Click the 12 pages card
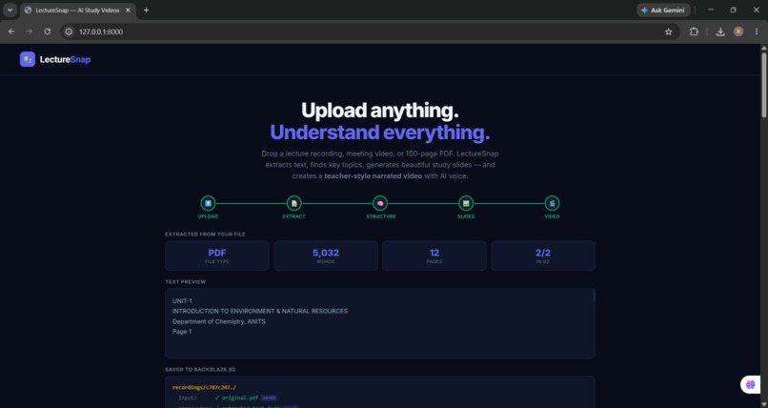The image size is (768, 408). click(x=435, y=255)
